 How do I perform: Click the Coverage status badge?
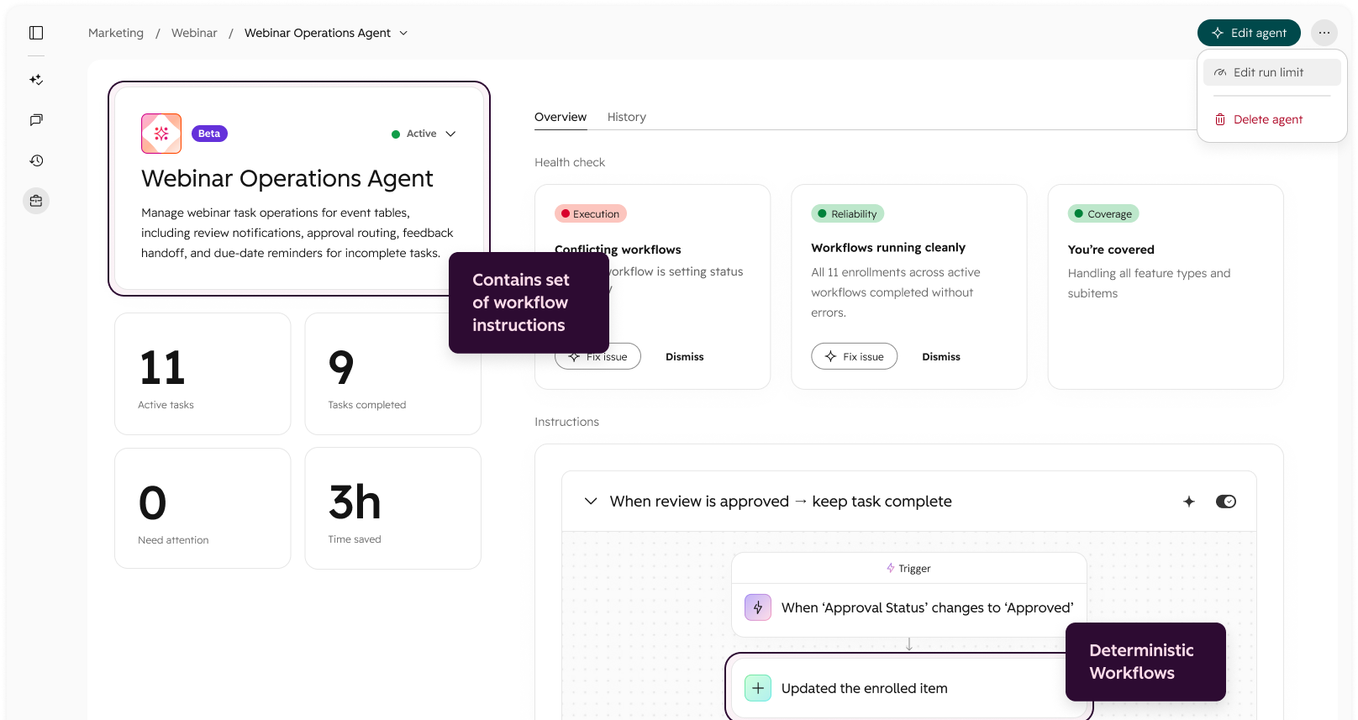tap(1103, 213)
